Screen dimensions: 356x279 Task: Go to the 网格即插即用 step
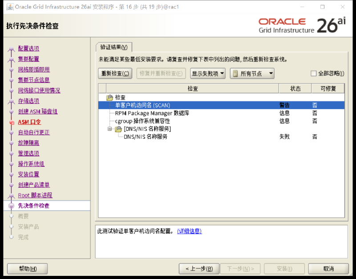point(34,69)
